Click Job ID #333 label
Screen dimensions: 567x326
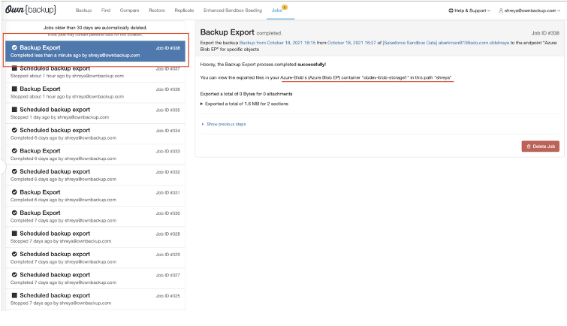pyautogui.click(x=167, y=151)
